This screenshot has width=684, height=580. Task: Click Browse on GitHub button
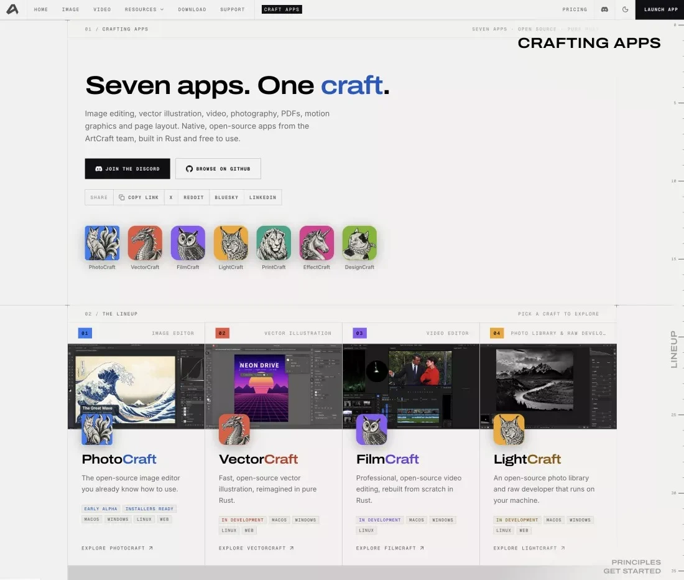point(218,169)
